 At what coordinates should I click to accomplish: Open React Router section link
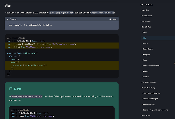pos(148,49)
